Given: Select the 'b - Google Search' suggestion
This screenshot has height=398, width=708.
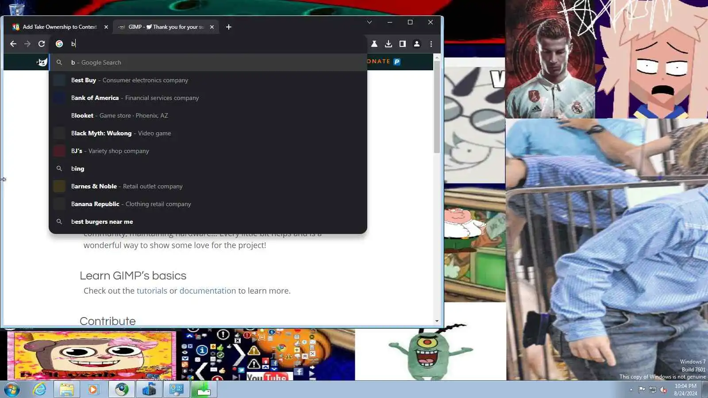Looking at the screenshot, I should pyautogui.click(x=208, y=62).
